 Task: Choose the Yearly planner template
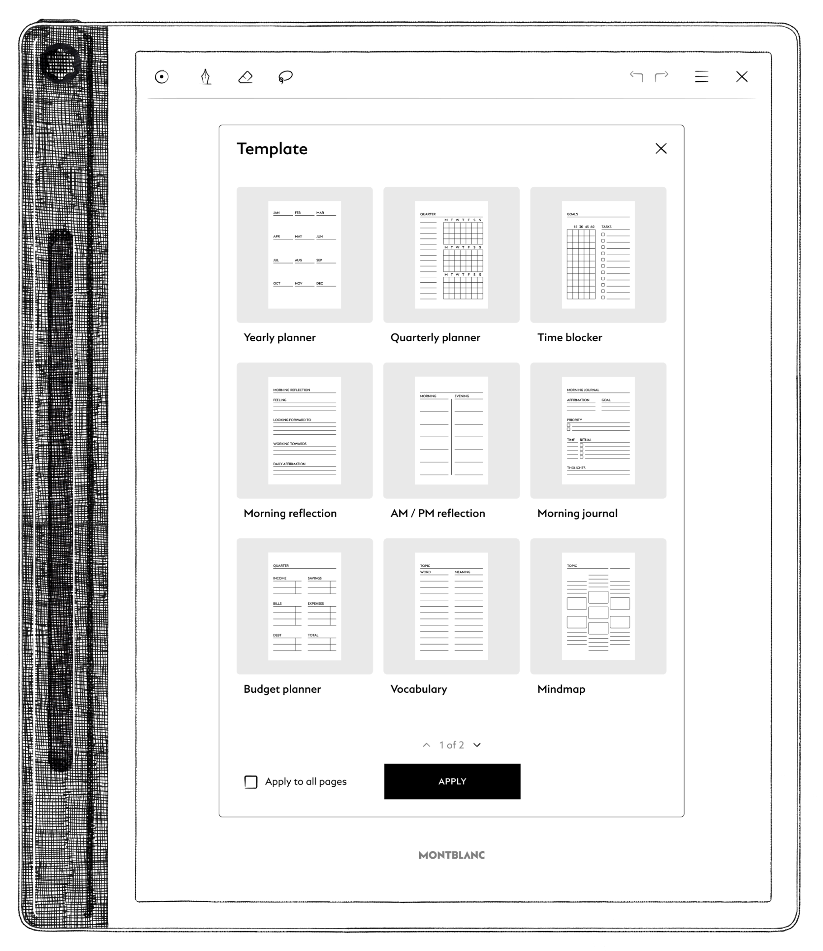[305, 255]
